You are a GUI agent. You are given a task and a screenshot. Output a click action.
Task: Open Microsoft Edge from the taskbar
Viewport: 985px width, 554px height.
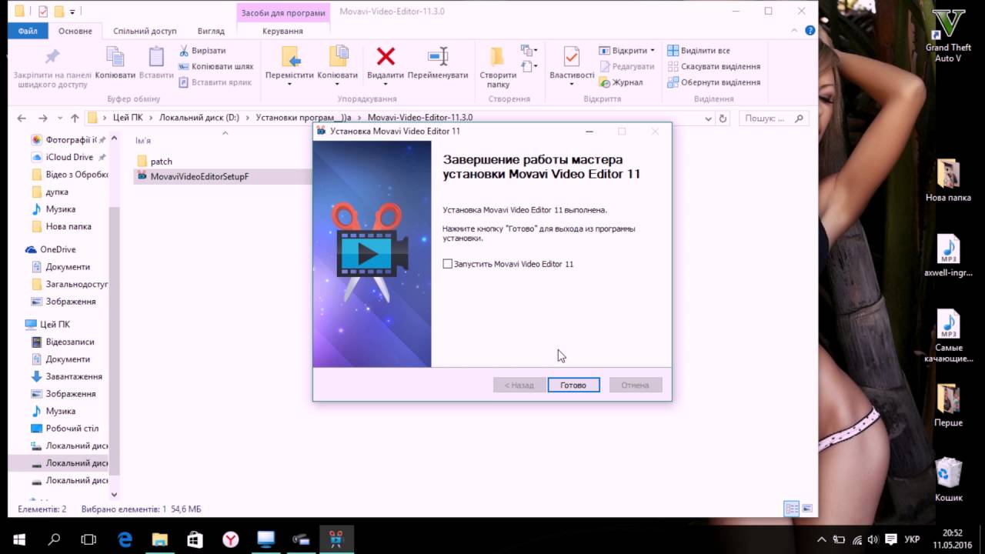click(125, 539)
